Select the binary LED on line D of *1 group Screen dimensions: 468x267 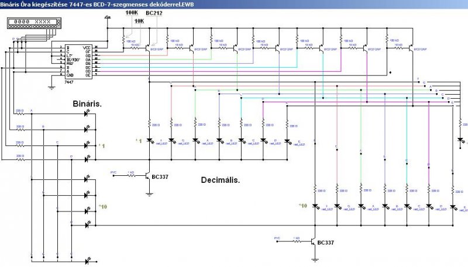coord(87,159)
